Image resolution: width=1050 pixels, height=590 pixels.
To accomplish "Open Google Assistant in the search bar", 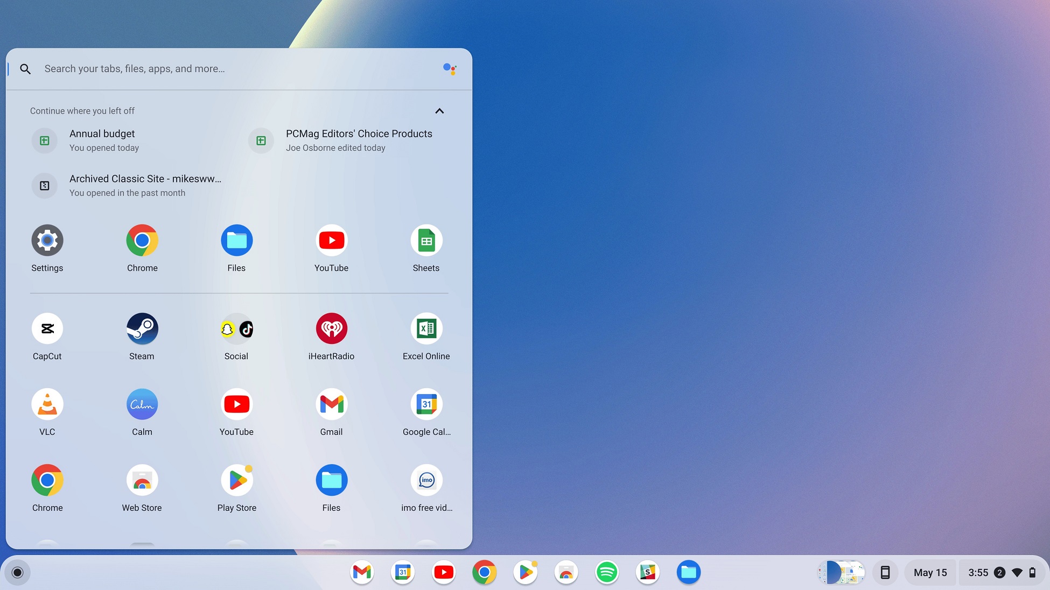I will (450, 68).
